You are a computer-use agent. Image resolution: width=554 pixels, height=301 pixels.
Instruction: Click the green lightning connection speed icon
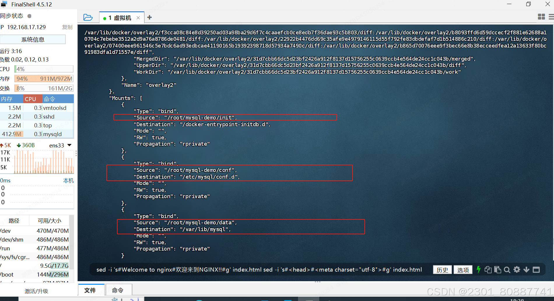pyautogui.click(x=478, y=270)
